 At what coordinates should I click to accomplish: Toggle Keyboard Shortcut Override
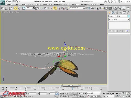[x=46, y=8]
